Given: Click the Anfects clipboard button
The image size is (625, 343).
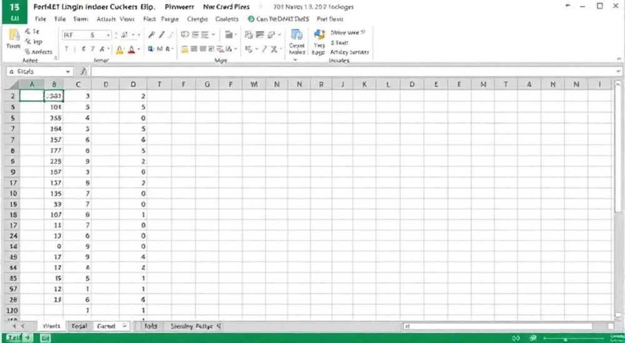Looking at the screenshot, I should [39, 52].
